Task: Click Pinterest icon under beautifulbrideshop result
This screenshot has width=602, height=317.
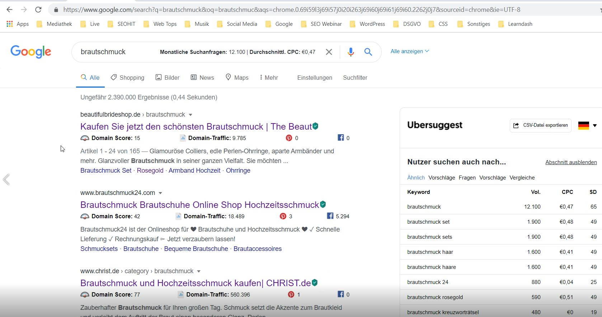Action: click(x=289, y=138)
